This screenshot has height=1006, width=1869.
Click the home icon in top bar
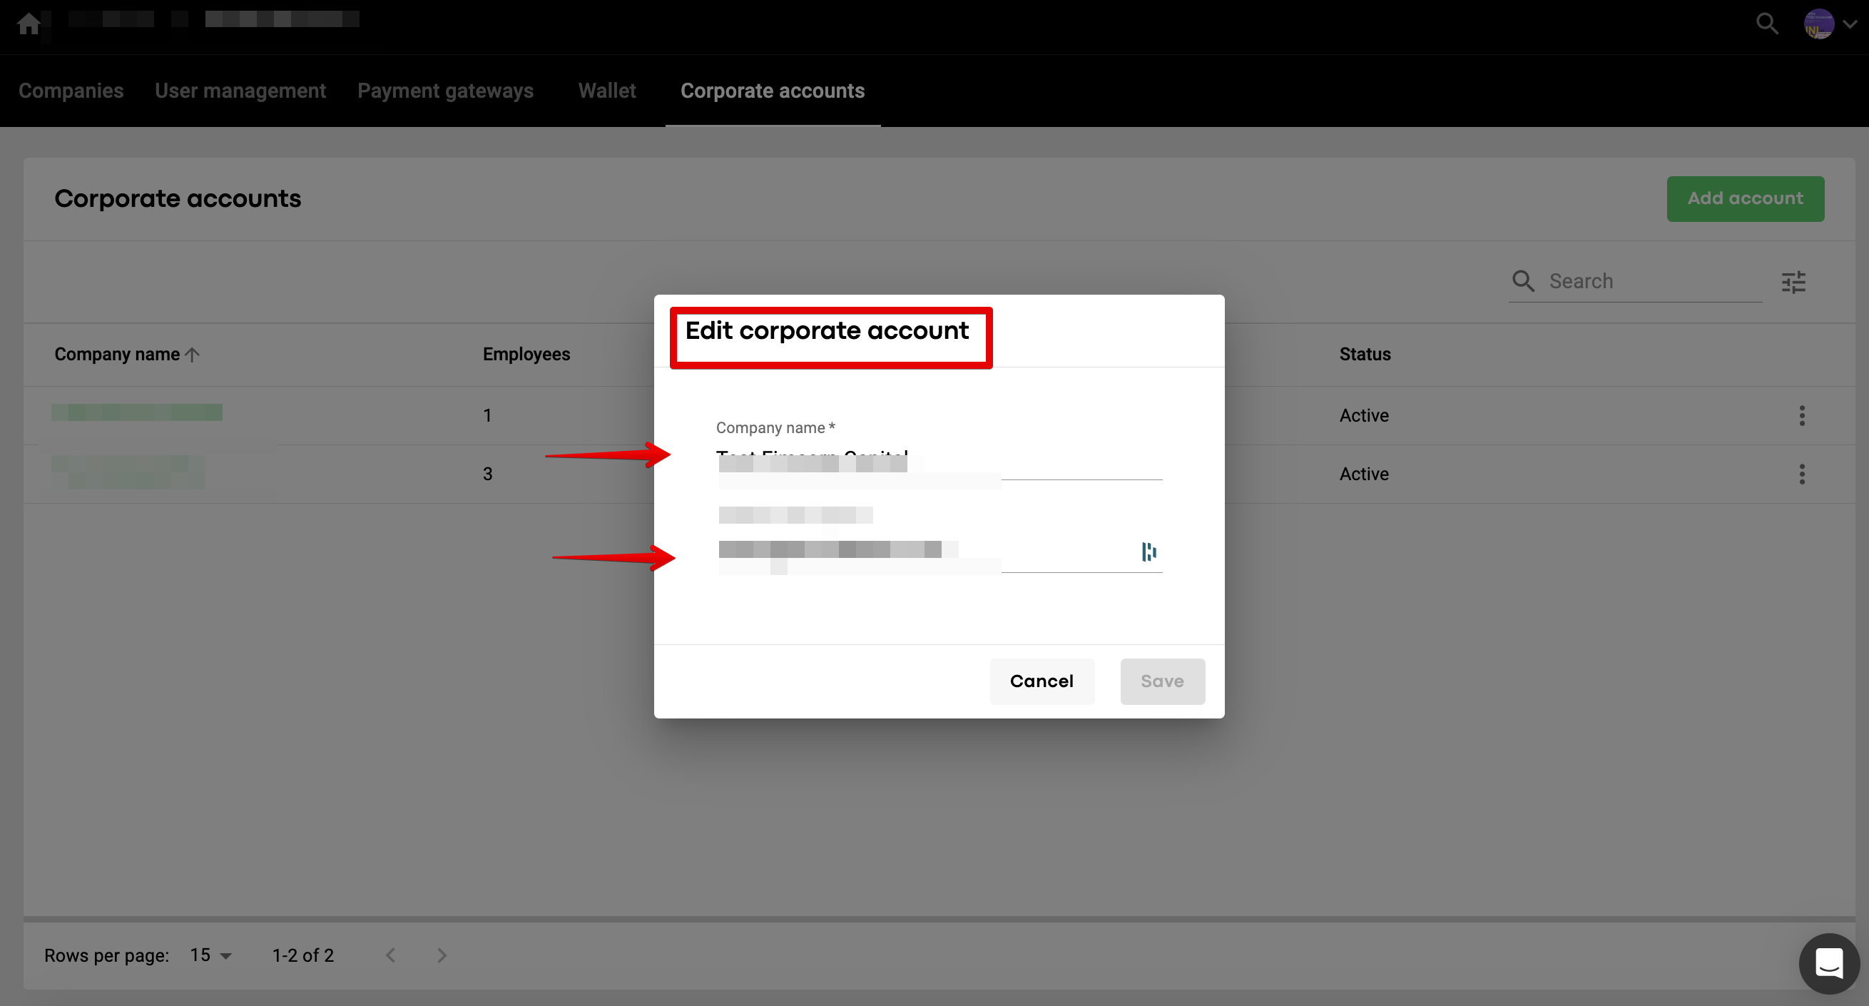(x=29, y=24)
